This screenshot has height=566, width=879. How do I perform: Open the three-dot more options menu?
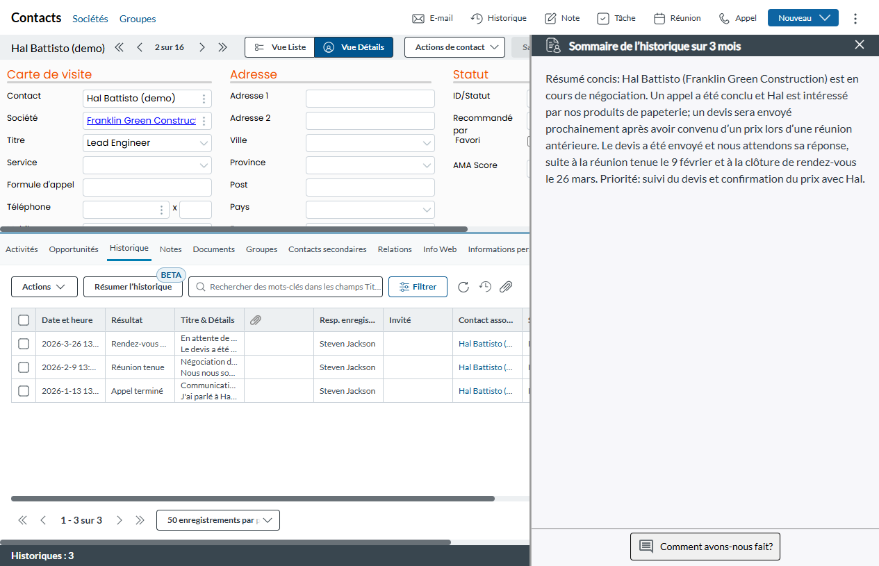coord(855,18)
